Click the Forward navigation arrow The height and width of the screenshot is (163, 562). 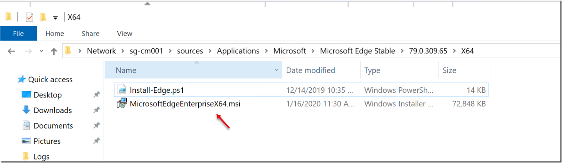(29, 51)
